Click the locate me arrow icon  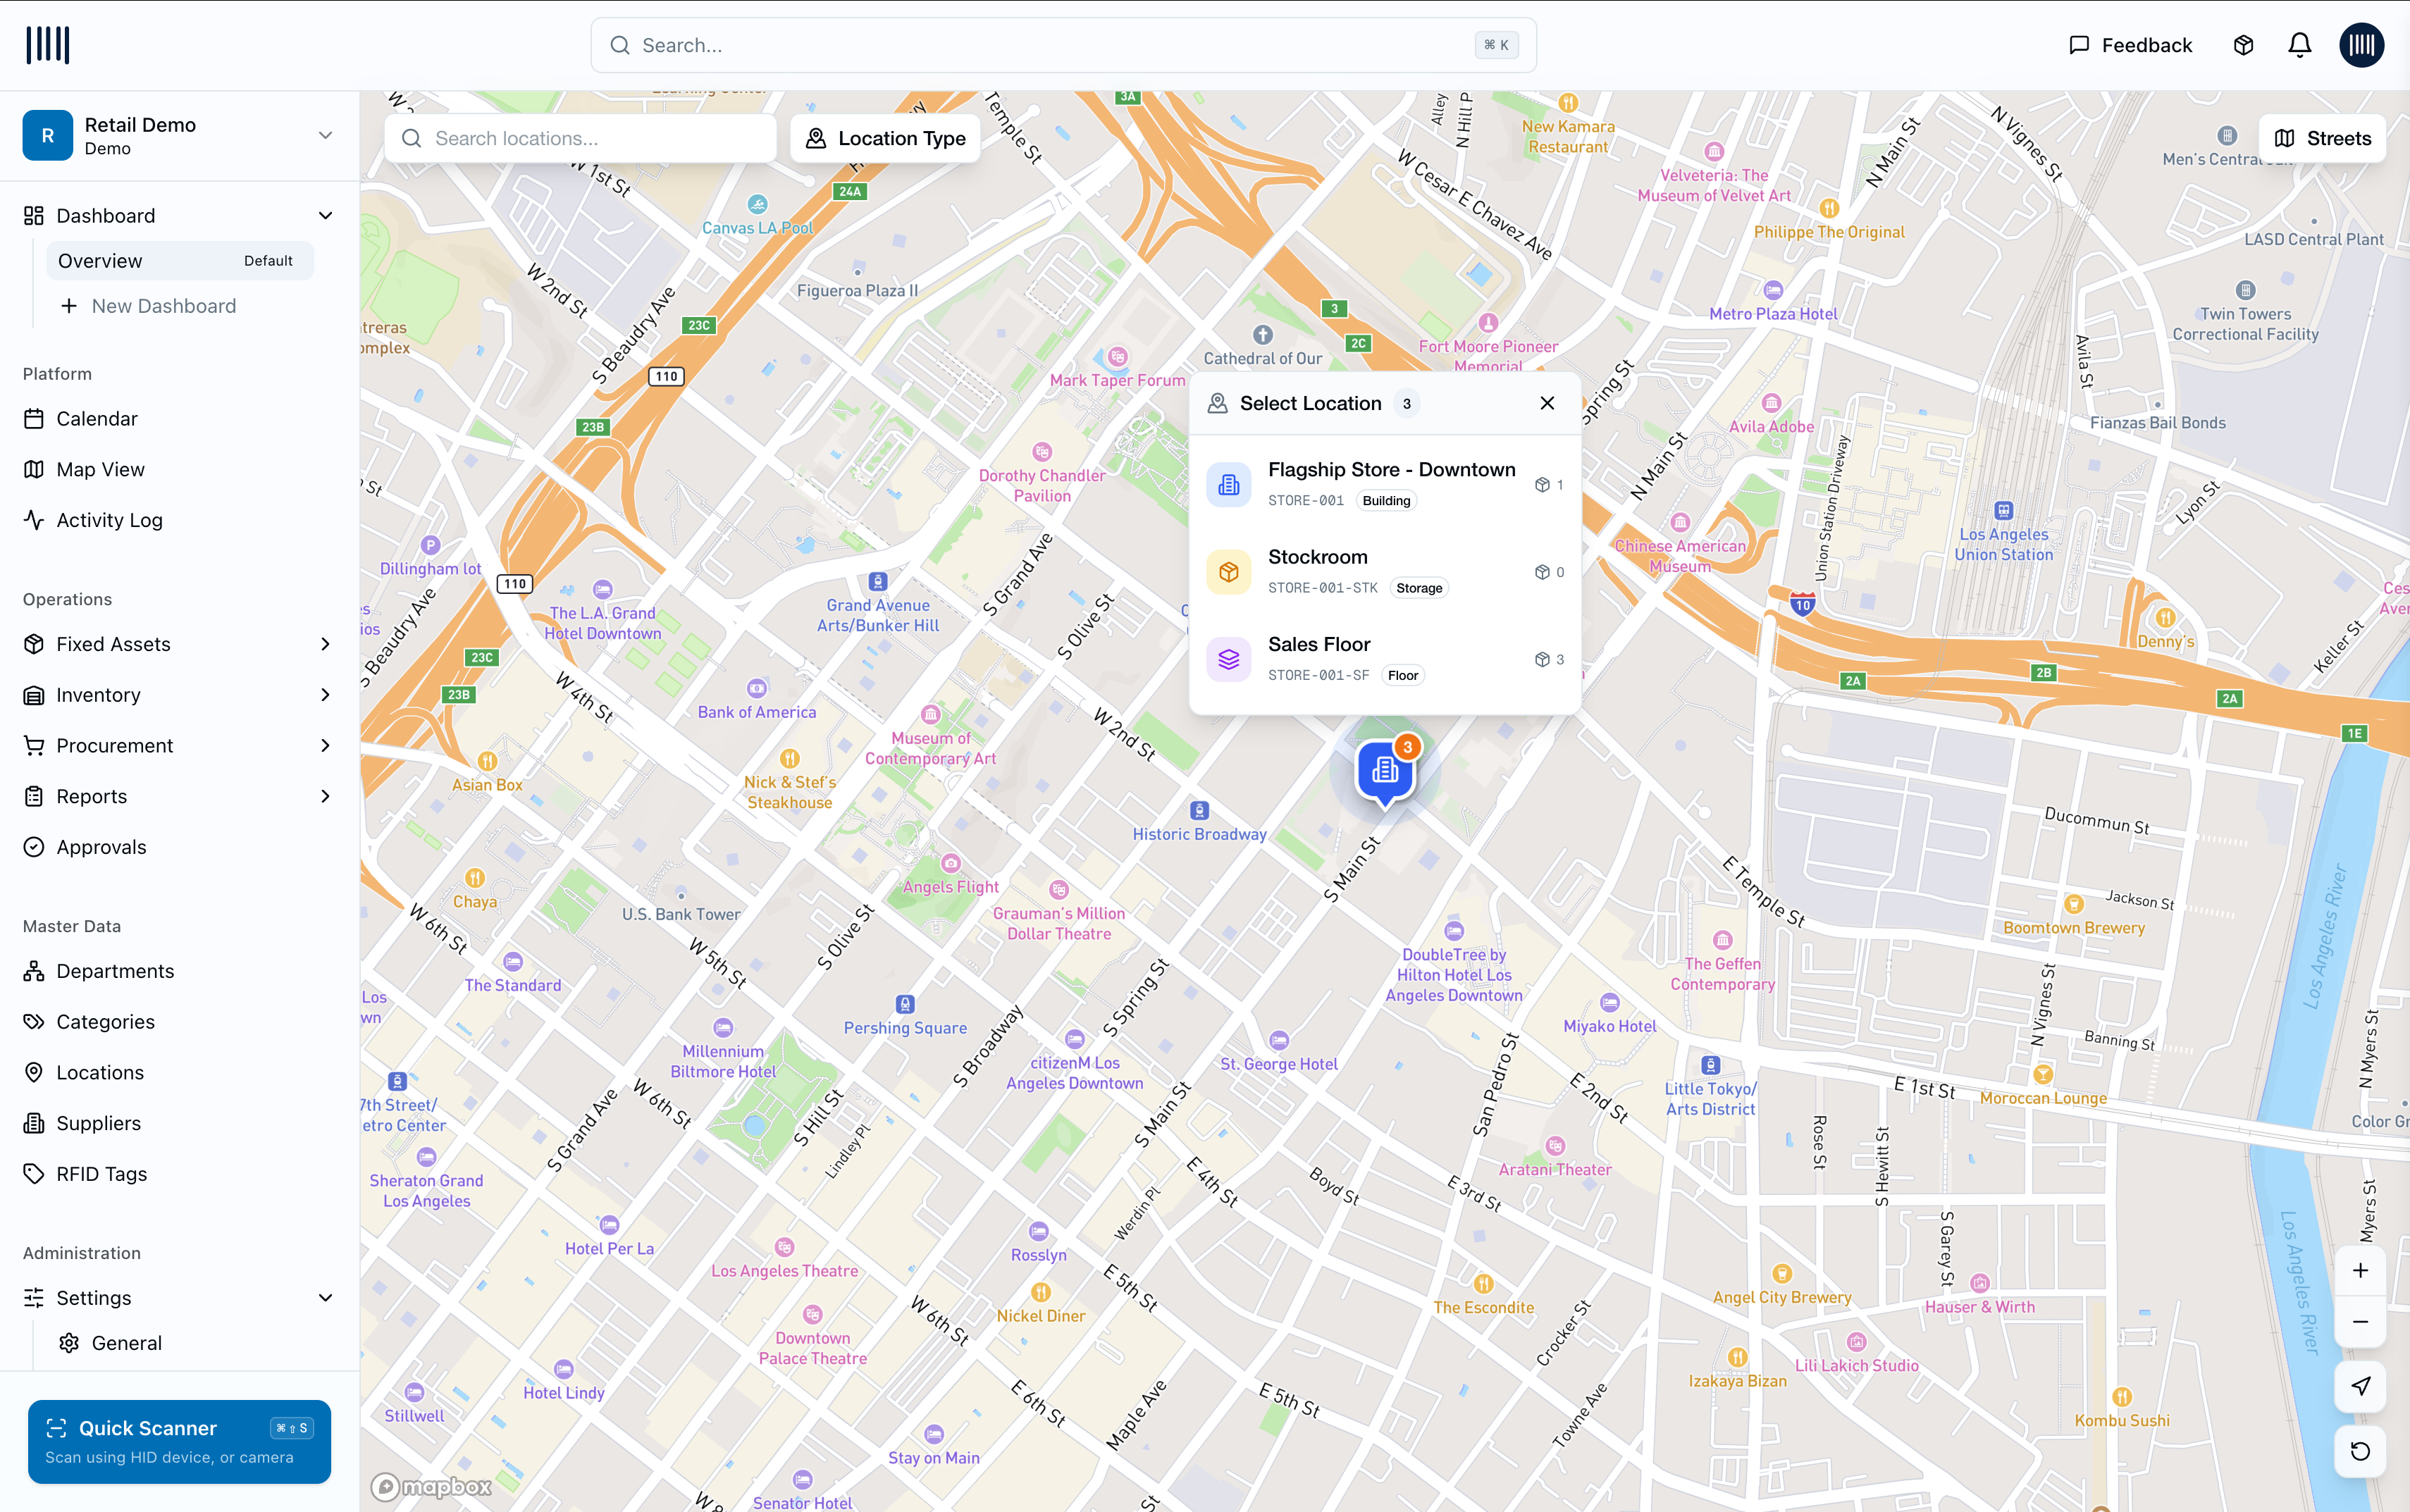2360,1386
